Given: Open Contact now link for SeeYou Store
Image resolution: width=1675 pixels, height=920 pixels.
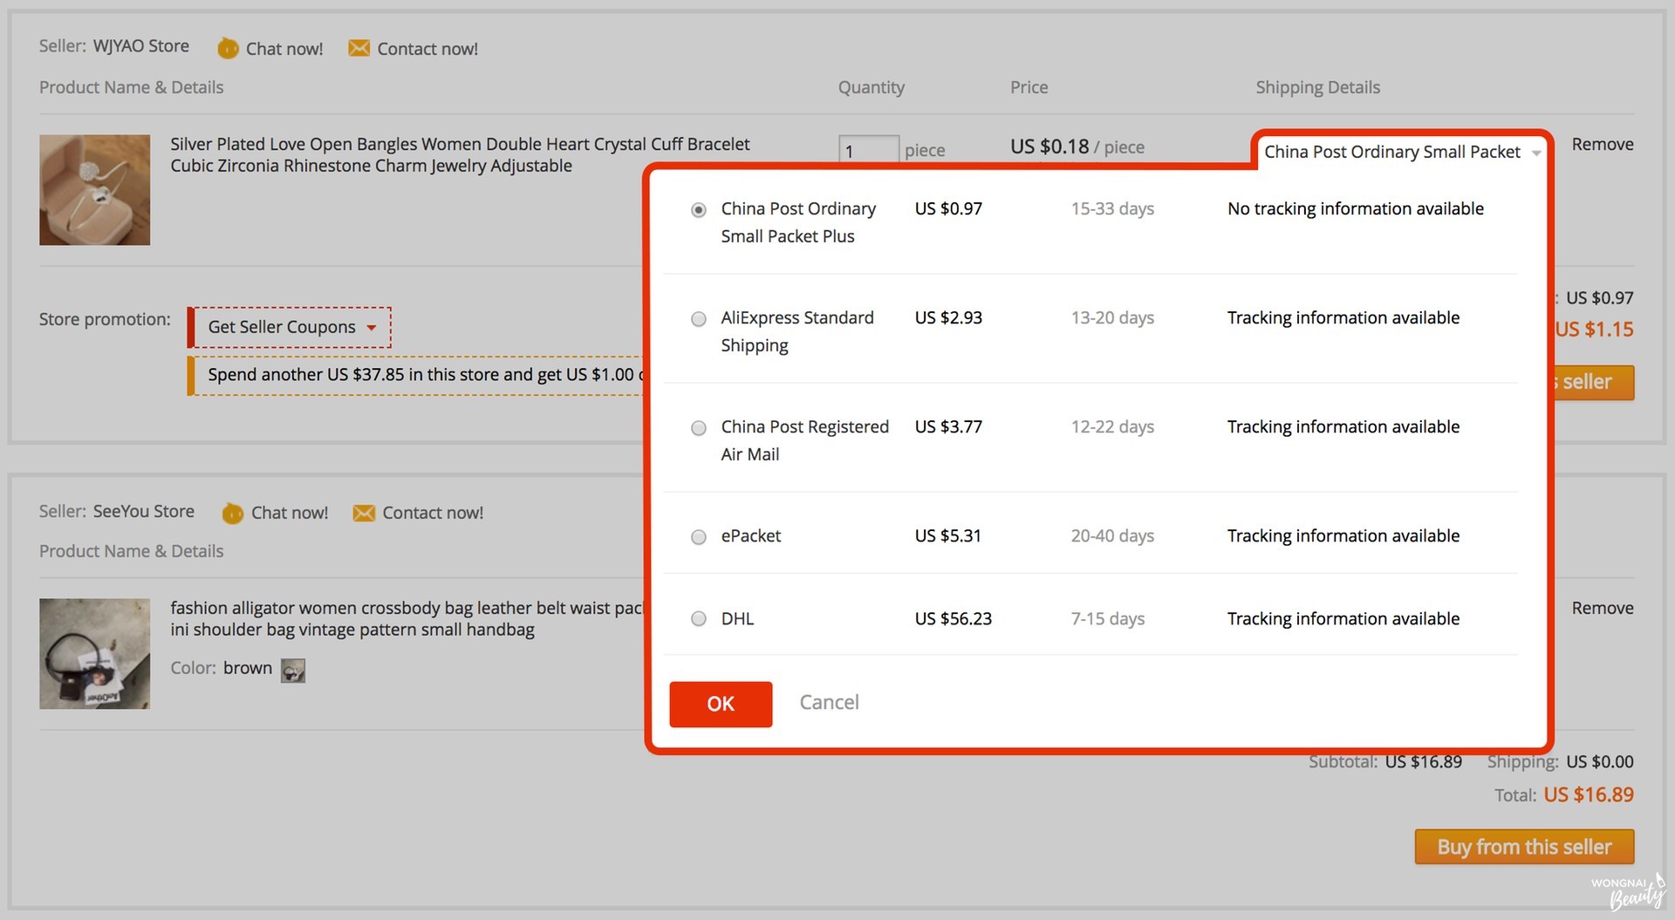Looking at the screenshot, I should click(433, 513).
